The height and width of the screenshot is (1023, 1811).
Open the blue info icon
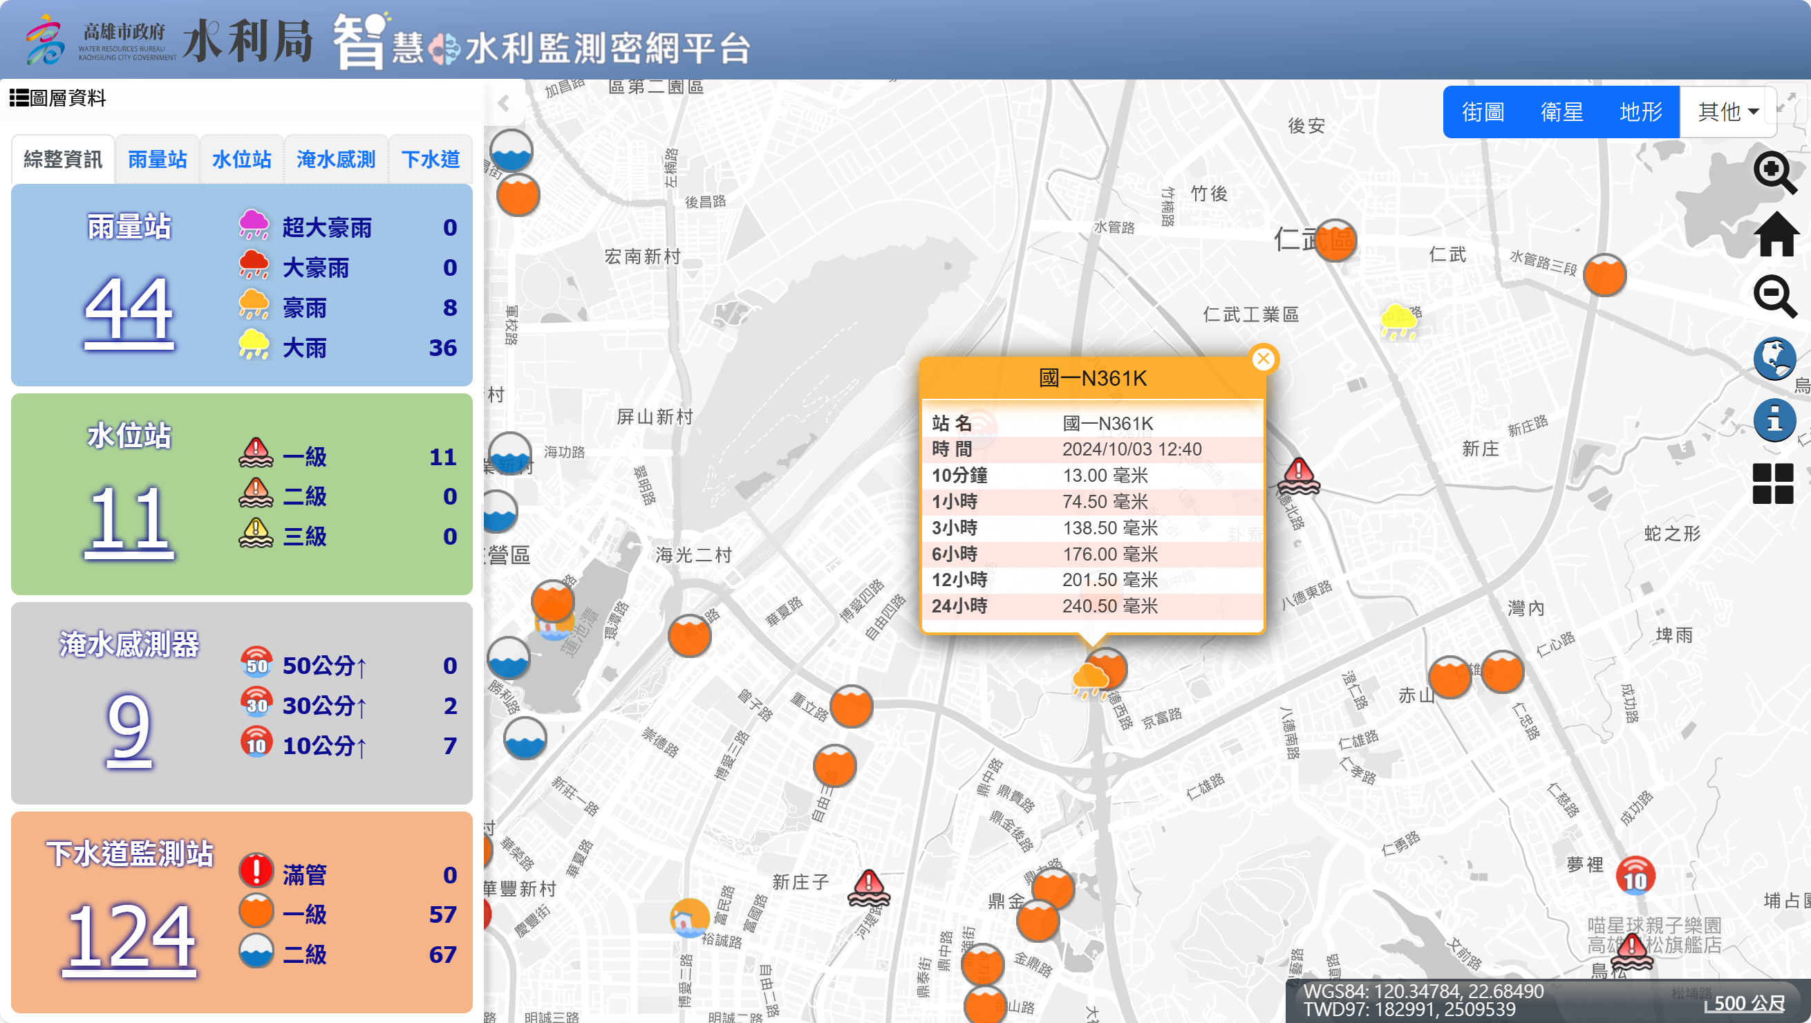click(x=1774, y=420)
